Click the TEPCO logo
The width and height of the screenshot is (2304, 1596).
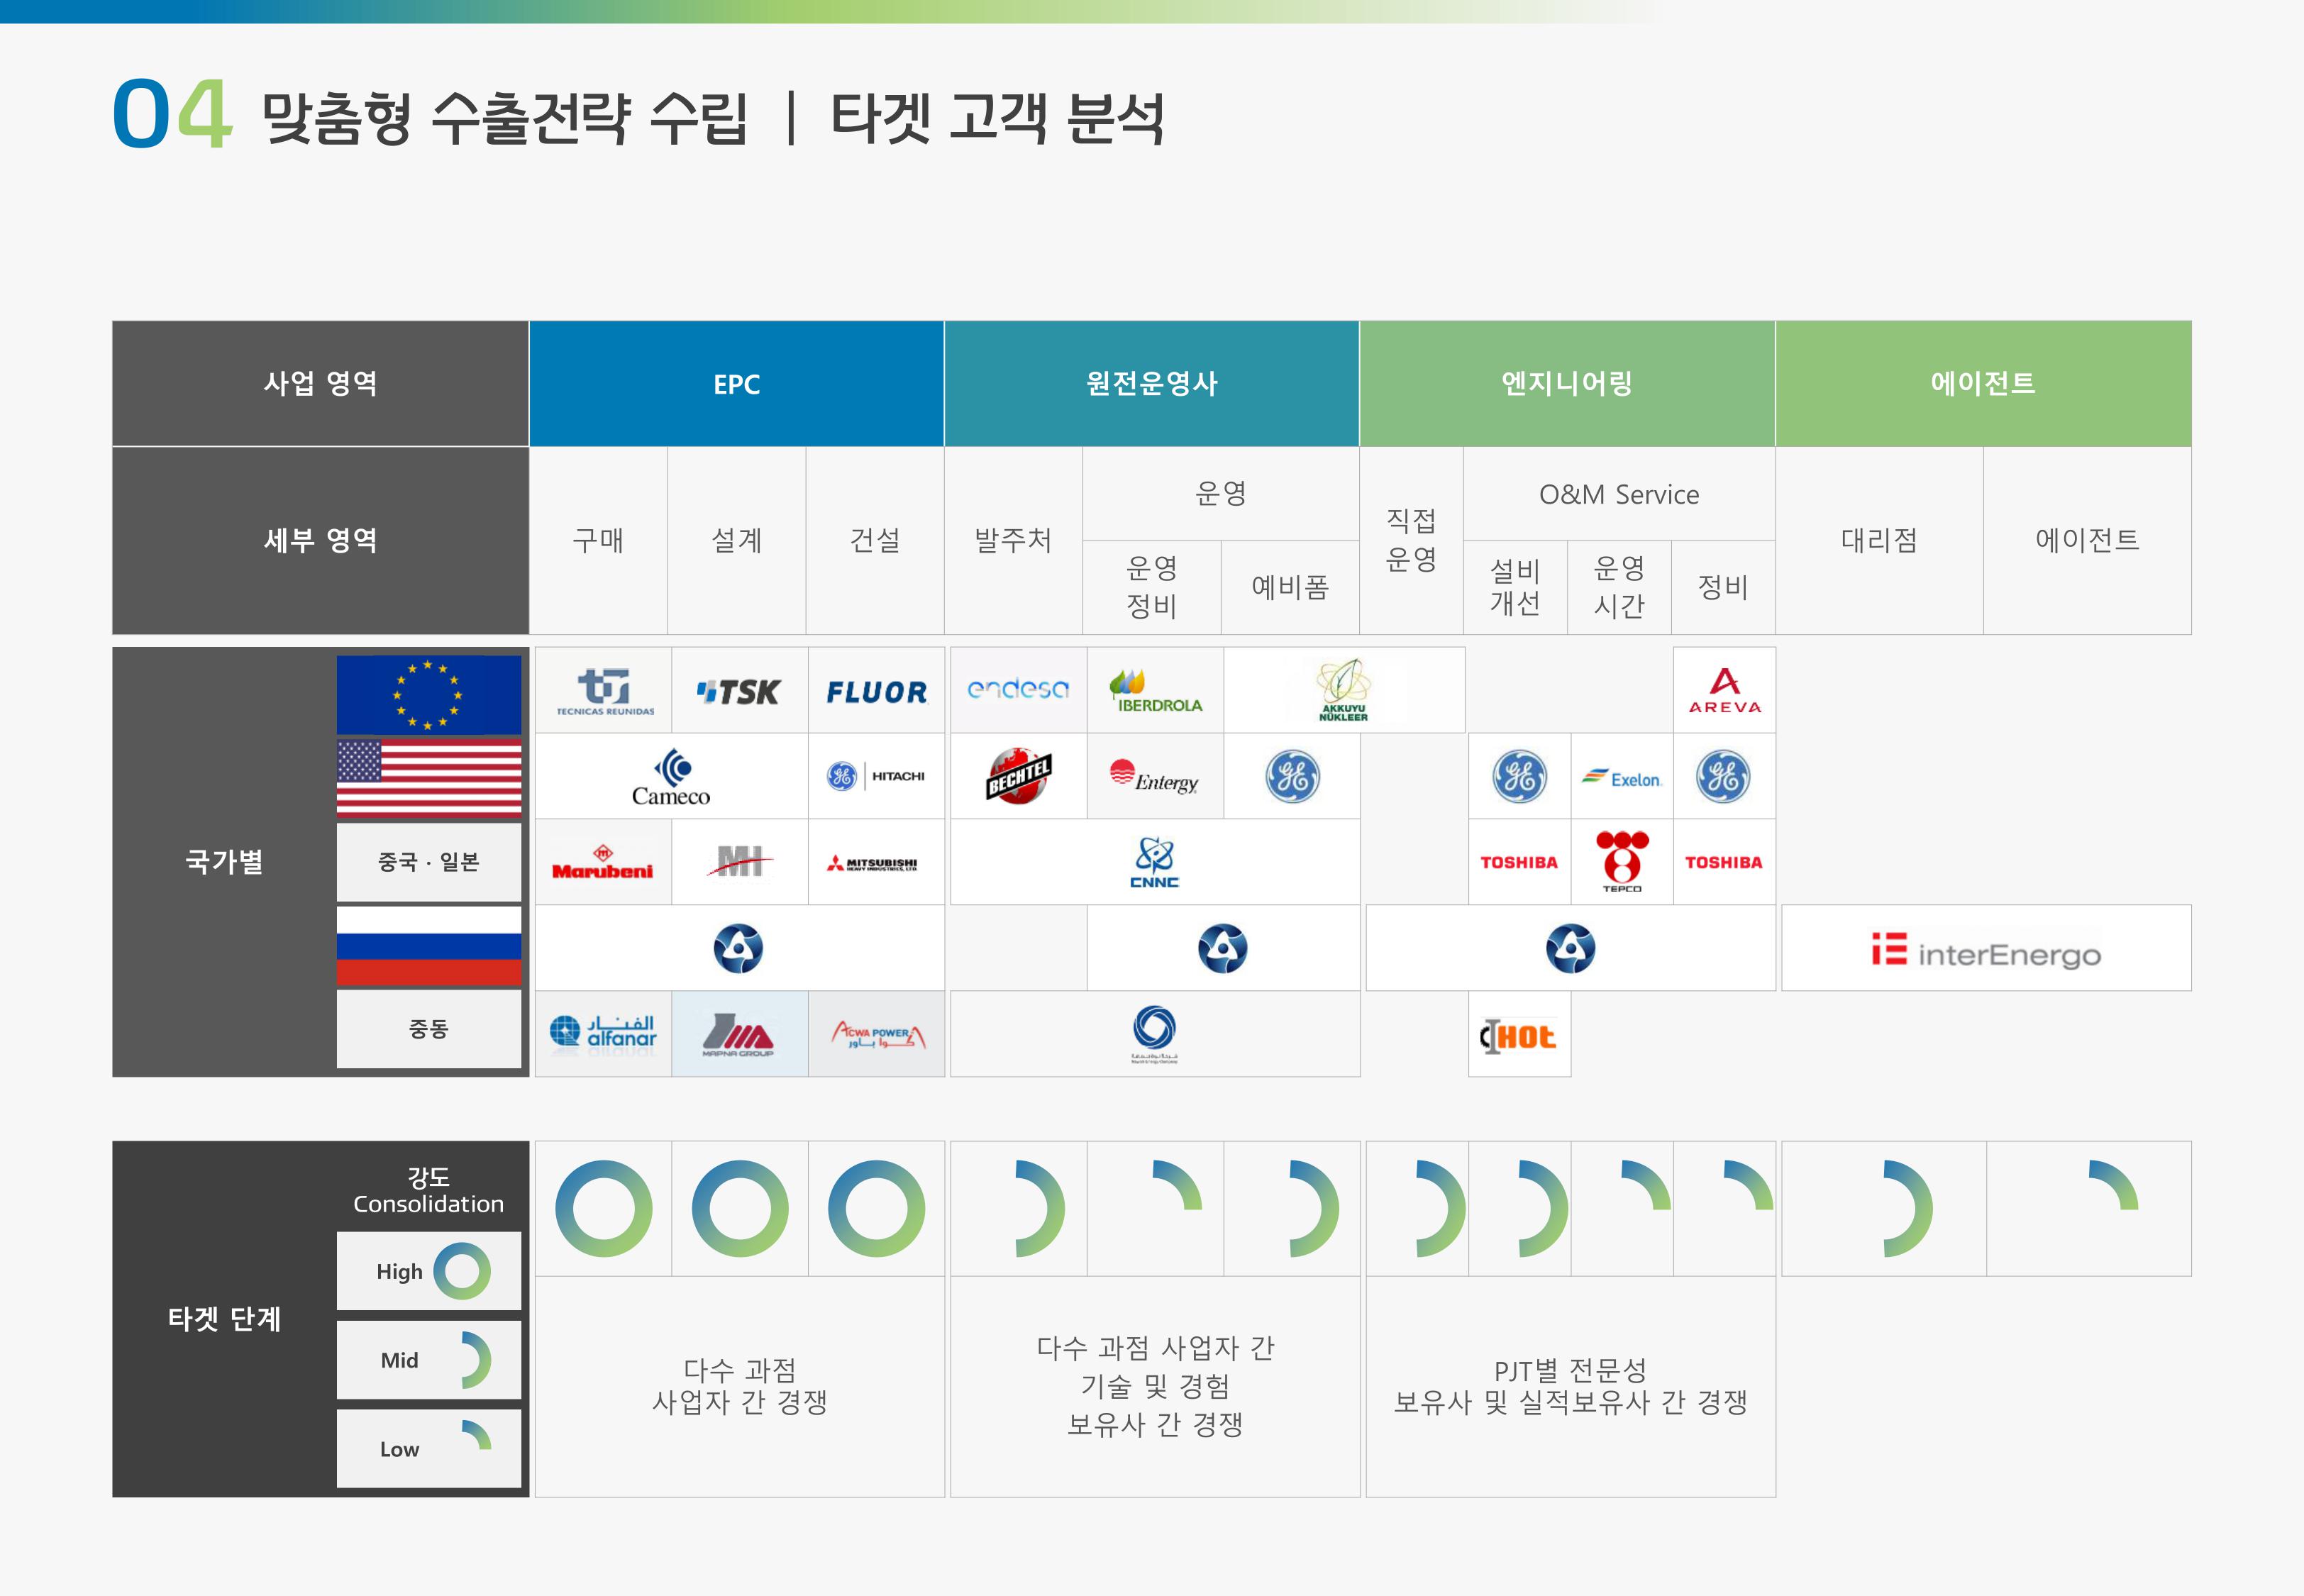coord(1621,861)
